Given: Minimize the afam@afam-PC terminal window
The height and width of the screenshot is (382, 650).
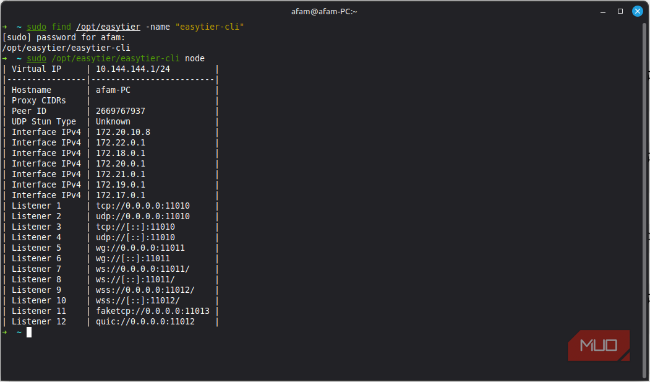Looking at the screenshot, I should [603, 12].
